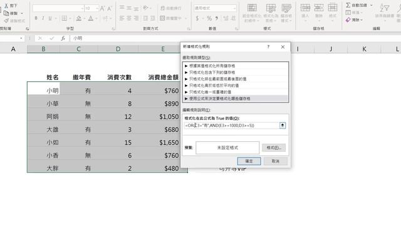Open the Clear (清除) eraser dropdown

pos(354,19)
